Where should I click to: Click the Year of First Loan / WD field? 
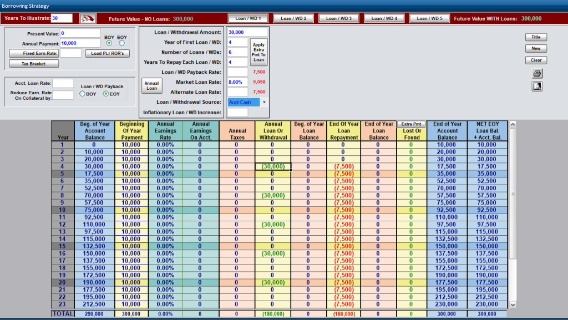237,42
